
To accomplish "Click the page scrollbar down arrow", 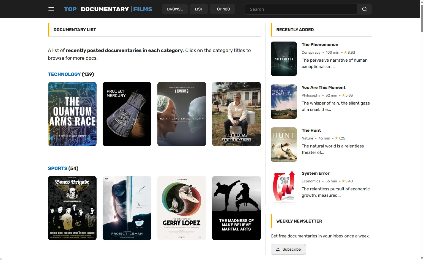I will (x=422, y=258).
